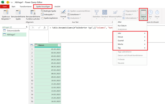
Task: Confirm formula with checkmark icon
Action: [x=39, y=28]
